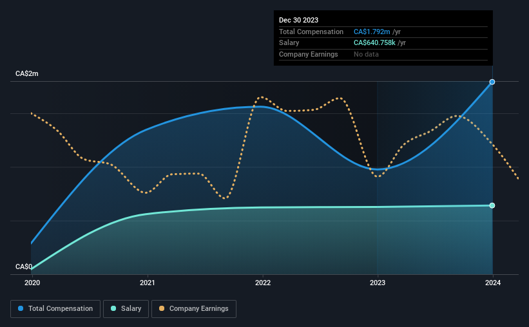Click the Dec 30 2023 tooltip date

[x=298, y=20]
